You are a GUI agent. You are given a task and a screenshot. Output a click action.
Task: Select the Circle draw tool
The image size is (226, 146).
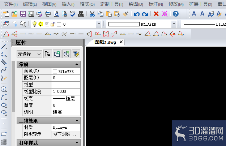[4, 89]
